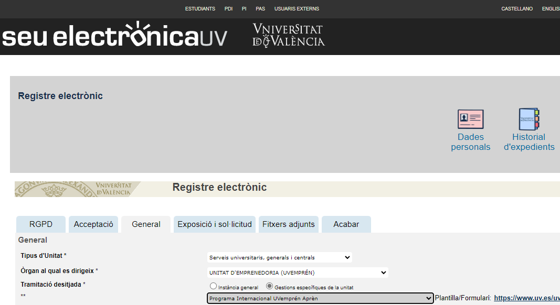Expand the Programa Internacional UVemprén Aprèn dropdown
The image size is (560, 305).
tap(320, 298)
